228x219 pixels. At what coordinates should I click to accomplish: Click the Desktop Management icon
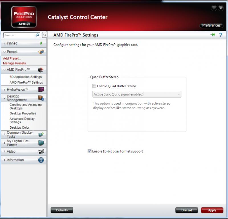(x=41, y=98)
